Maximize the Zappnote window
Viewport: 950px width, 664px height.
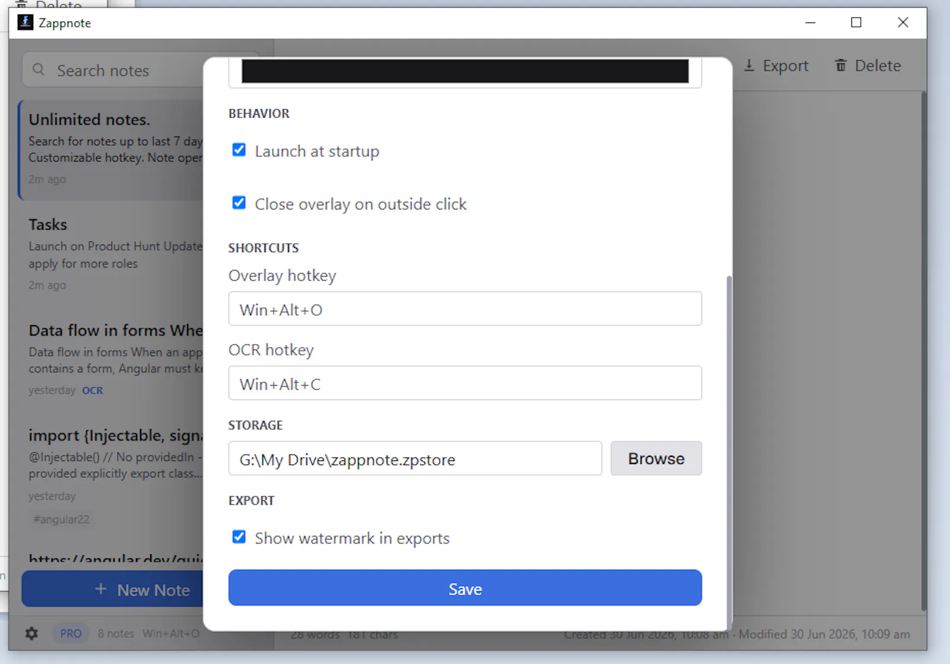tap(856, 23)
